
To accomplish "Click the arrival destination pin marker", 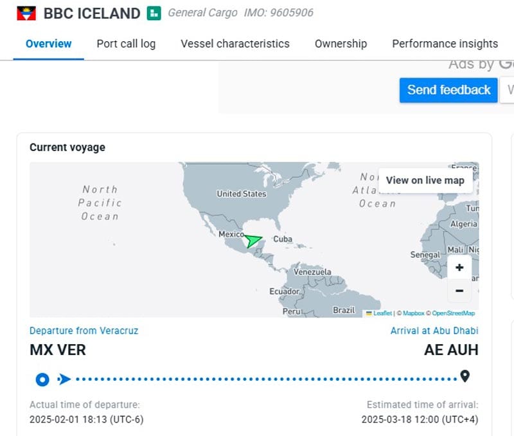I will coord(465,376).
